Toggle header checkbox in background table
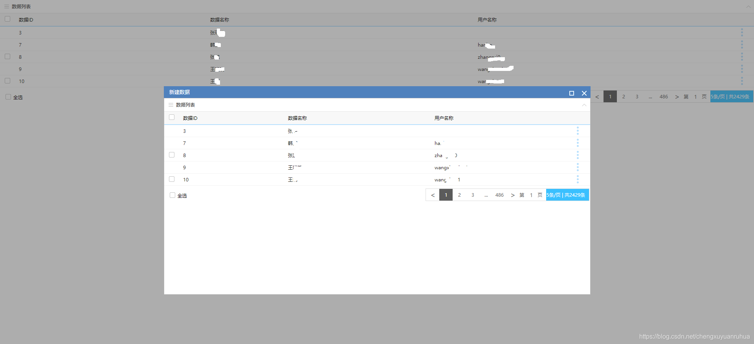Image resolution: width=754 pixels, height=344 pixels. point(7,19)
